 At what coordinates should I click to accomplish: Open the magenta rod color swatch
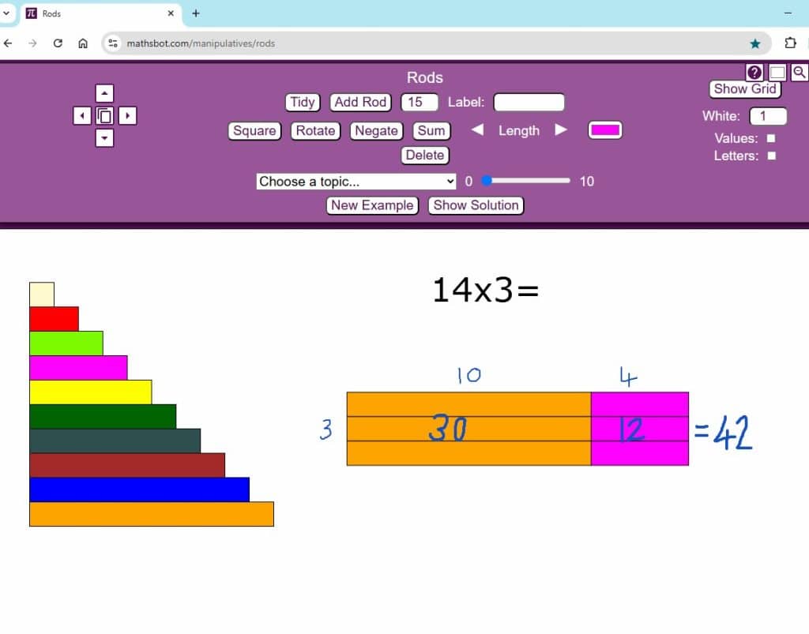click(x=604, y=129)
